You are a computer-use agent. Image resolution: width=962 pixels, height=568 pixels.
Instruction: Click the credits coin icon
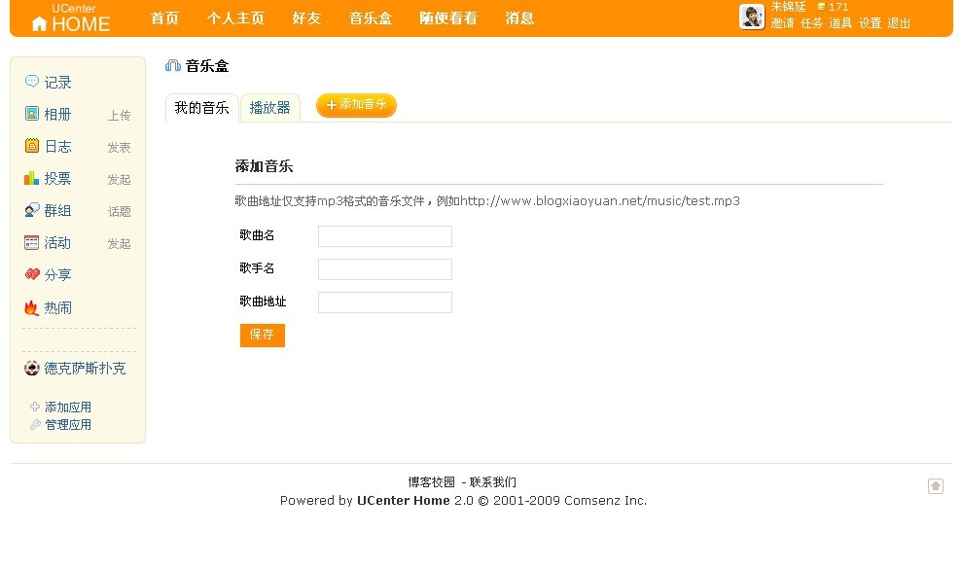[821, 7]
